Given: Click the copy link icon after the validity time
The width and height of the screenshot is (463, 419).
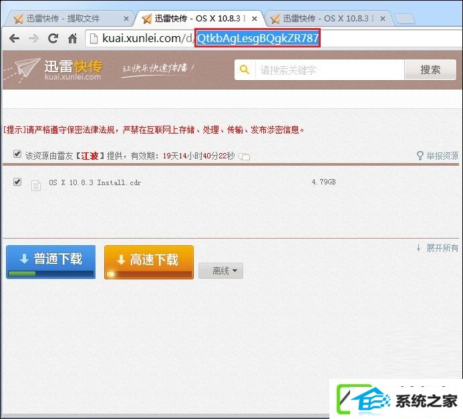Looking at the screenshot, I should (244, 156).
